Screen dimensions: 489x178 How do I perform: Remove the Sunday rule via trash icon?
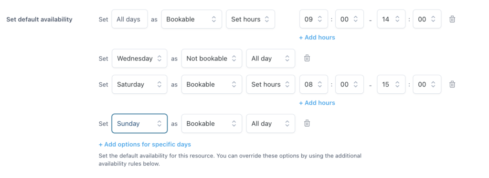click(307, 123)
